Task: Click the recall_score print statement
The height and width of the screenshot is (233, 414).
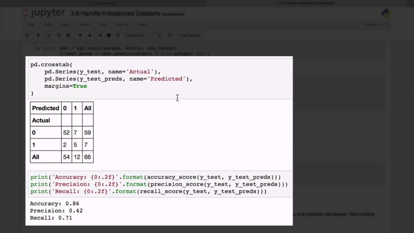Action: click(x=148, y=191)
